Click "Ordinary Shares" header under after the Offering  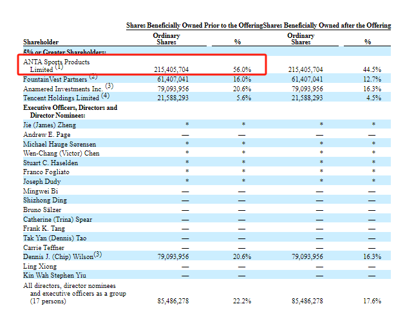pyautogui.click(x=301, y=39)
